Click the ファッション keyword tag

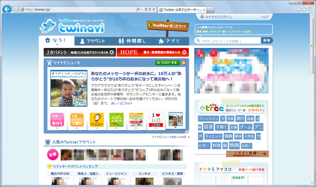209,119
